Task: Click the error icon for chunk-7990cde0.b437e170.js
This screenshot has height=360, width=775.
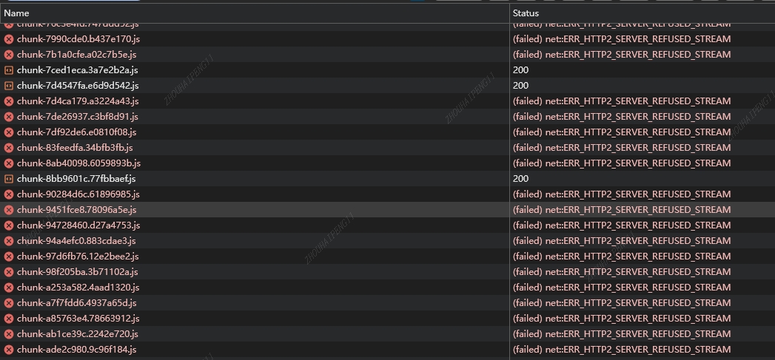Action: click(8, 39)
